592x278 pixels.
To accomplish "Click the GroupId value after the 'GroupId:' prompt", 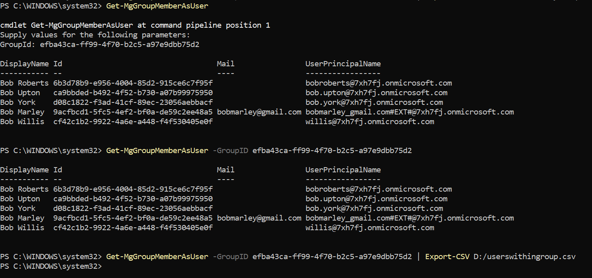I will pyautogui.click(x=120, y=45).
